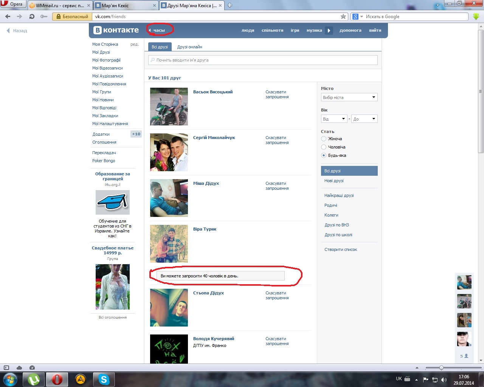
Task: Show hidden system tray icons
Action: tap(416, 379)
